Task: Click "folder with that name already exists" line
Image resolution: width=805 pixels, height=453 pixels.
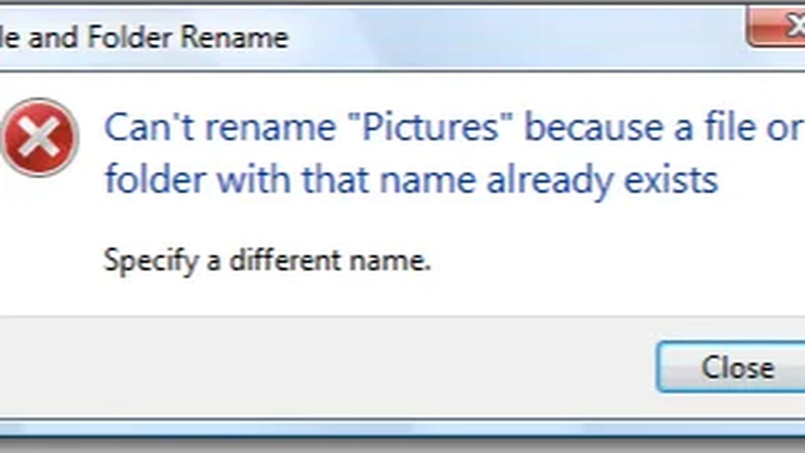Action: 411,180
